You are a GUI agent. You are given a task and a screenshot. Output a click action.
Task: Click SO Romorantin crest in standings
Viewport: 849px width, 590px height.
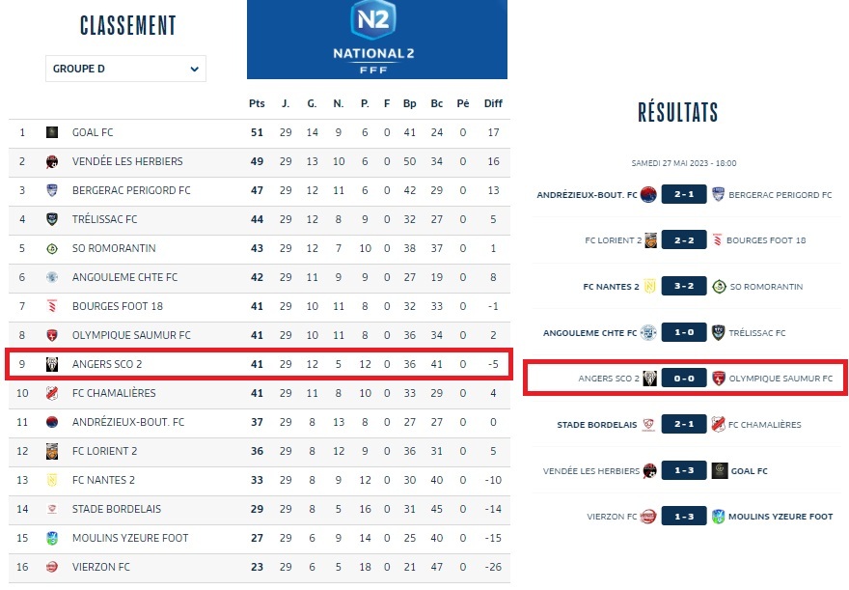pyautogui.click(x=52, y=248)
